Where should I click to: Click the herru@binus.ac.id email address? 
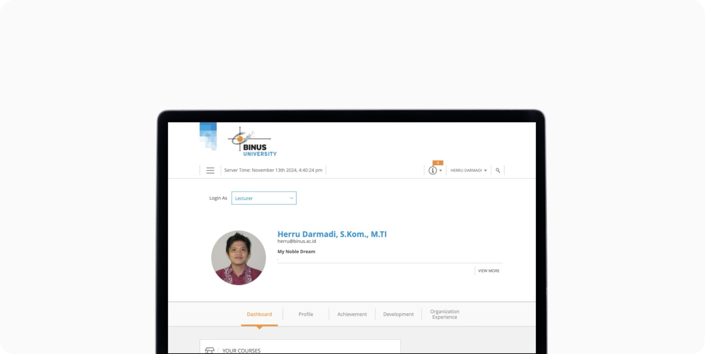(296, 241)
